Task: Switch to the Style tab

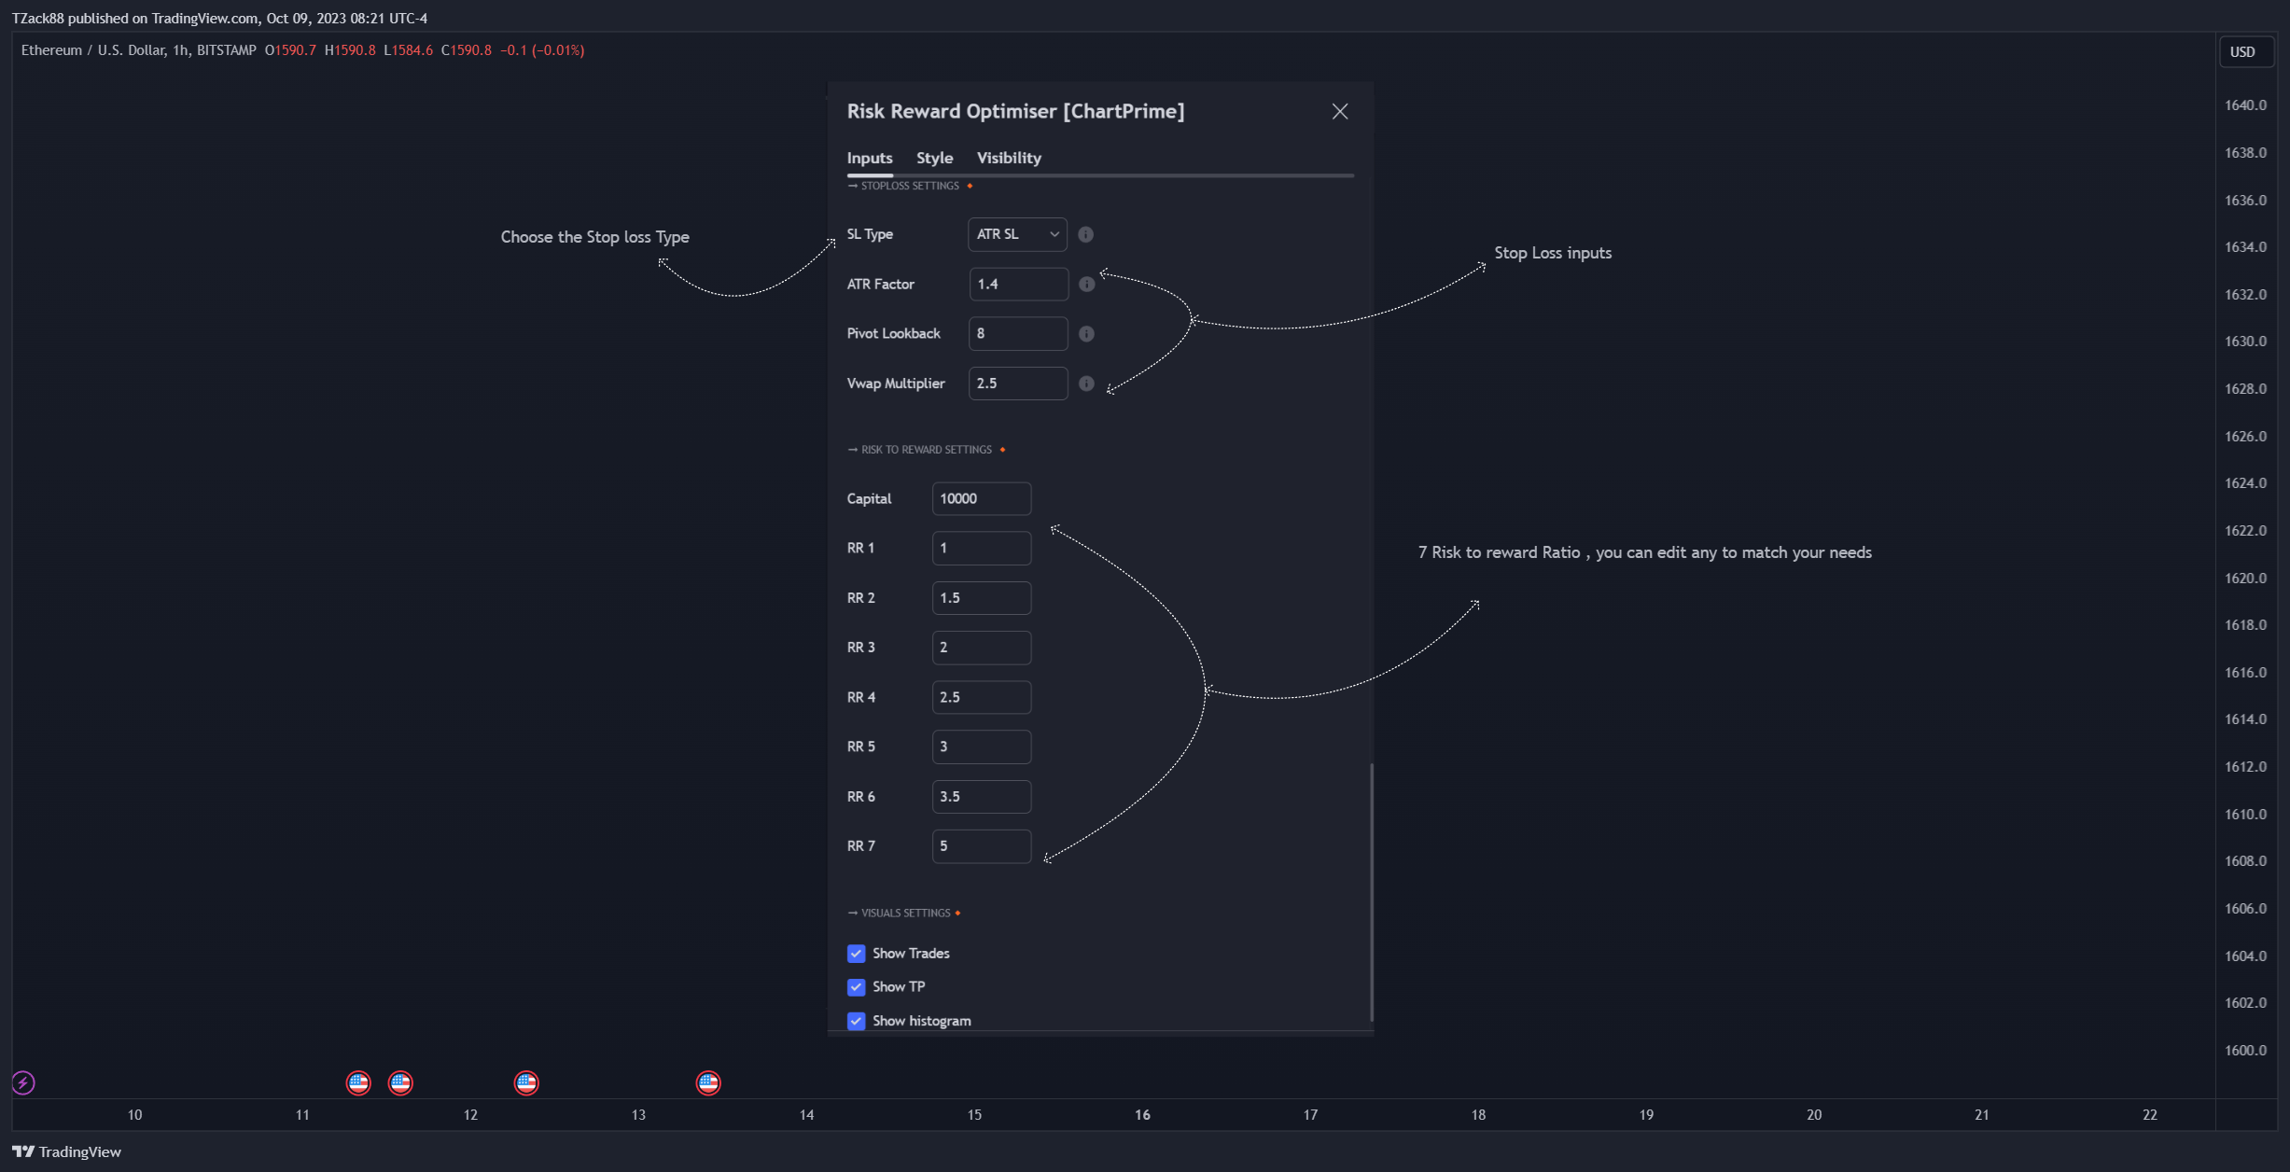Action: [x=934, y=158]
